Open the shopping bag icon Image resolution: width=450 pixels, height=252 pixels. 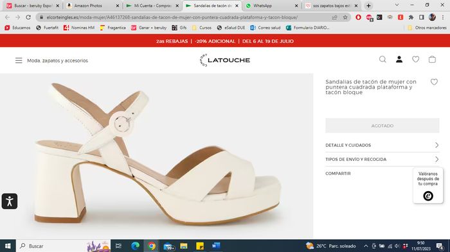pos(432,59)
